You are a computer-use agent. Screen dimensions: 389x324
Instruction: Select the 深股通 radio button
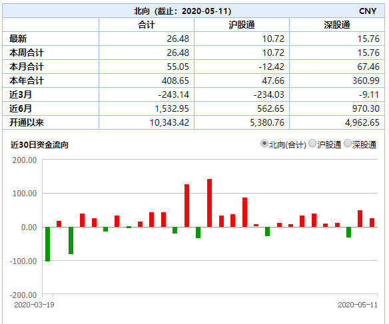tap(348, 144)
